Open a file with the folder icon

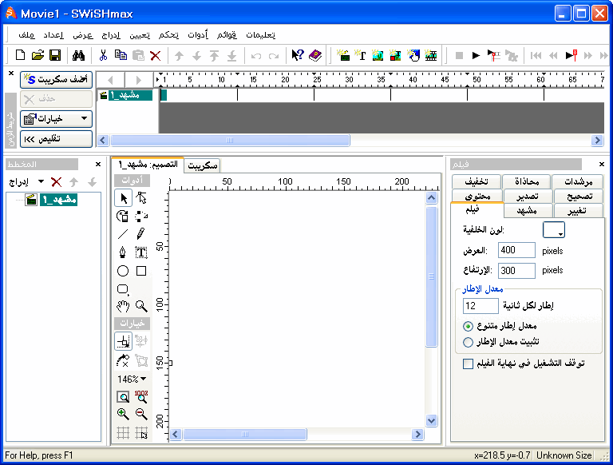[x=38, y=55]
